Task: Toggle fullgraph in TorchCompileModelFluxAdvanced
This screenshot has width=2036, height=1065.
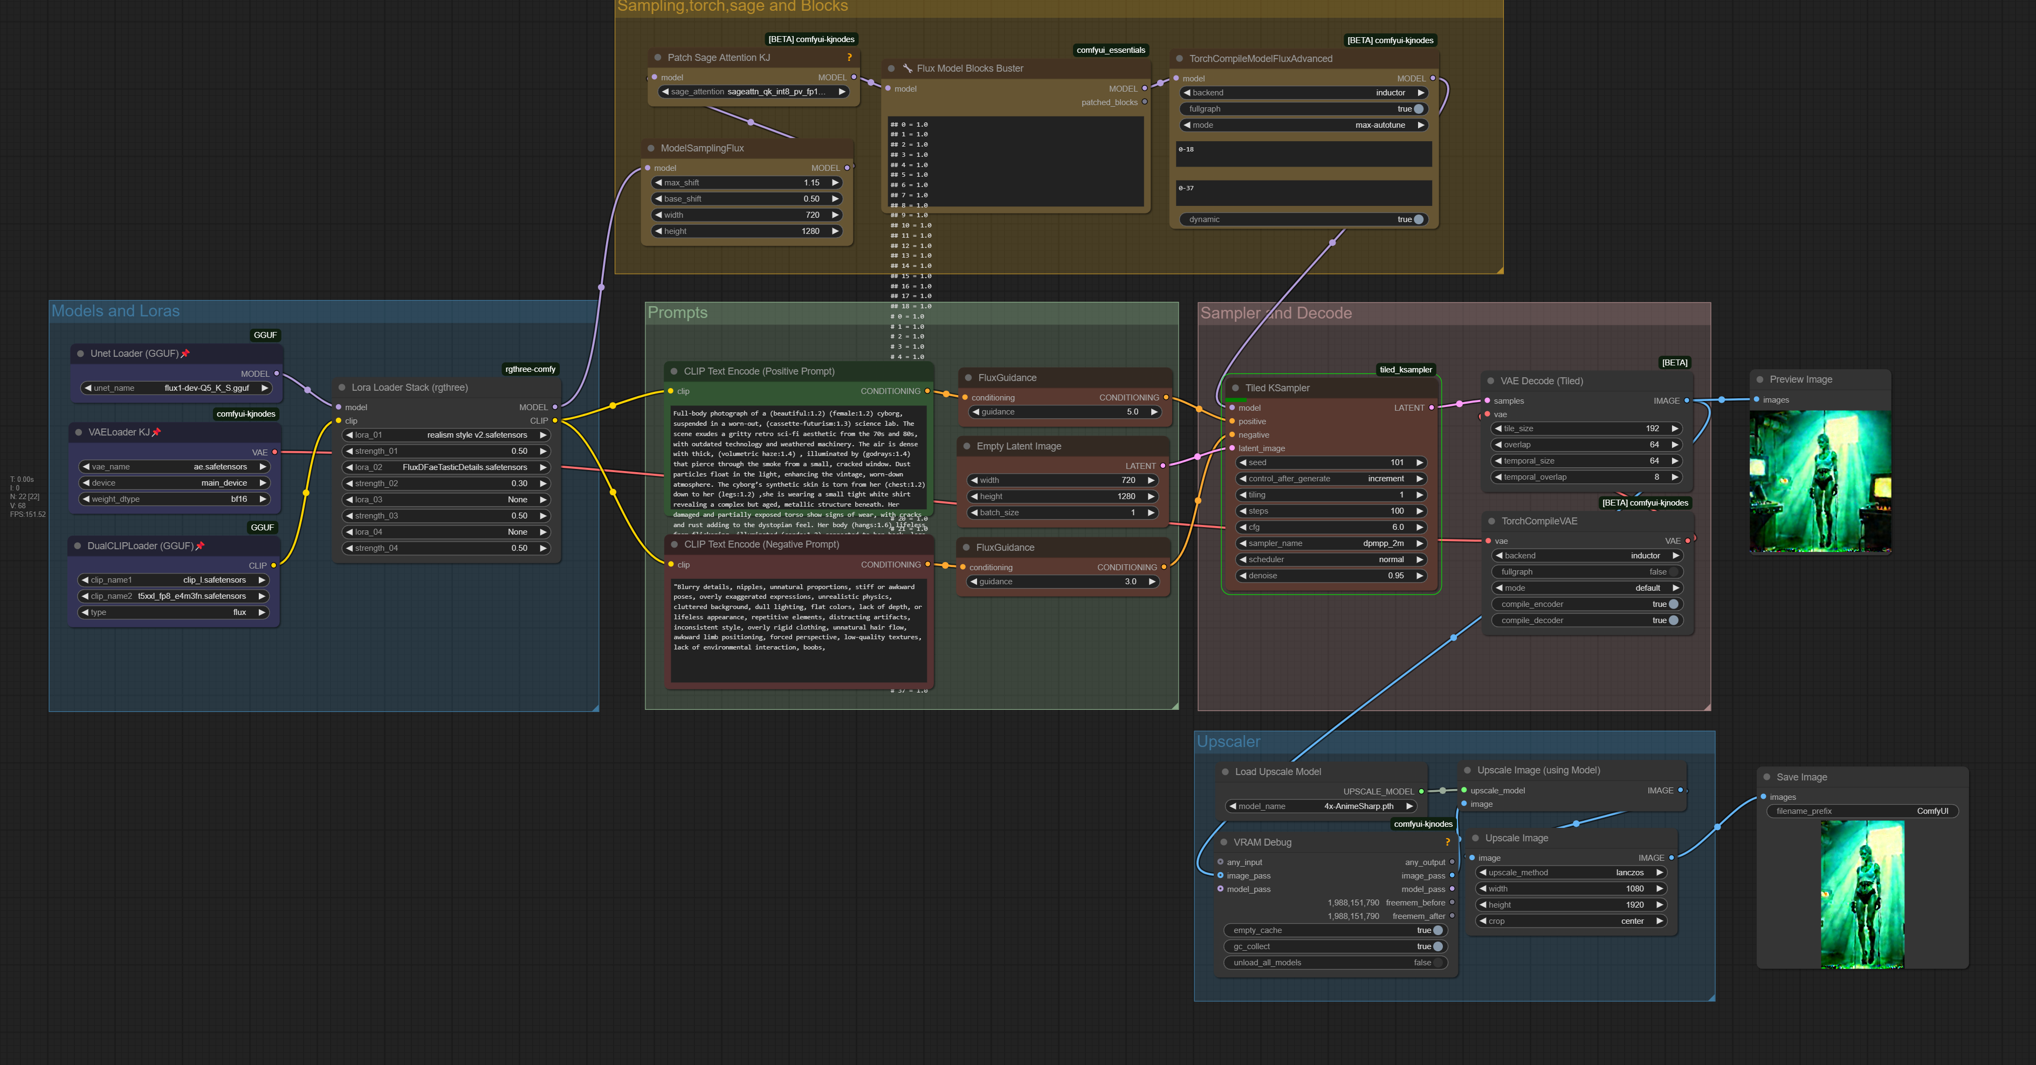Action: tap(1418, 109)
